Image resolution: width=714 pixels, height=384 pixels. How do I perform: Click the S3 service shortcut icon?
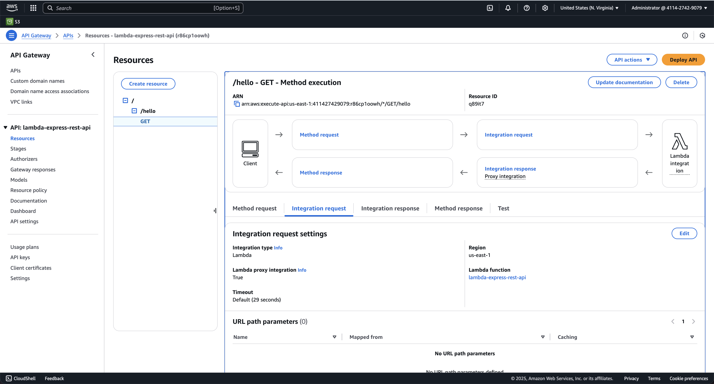[x=9, y=21]
